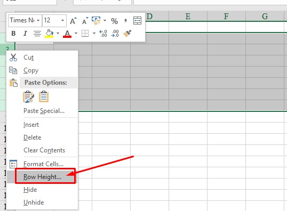Apply comma style format

[x=125, y=20]
